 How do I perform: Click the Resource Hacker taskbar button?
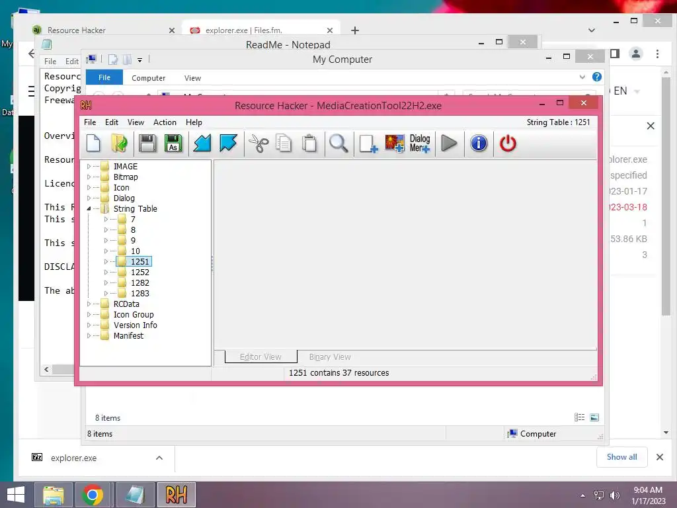[x=176, y=495]
